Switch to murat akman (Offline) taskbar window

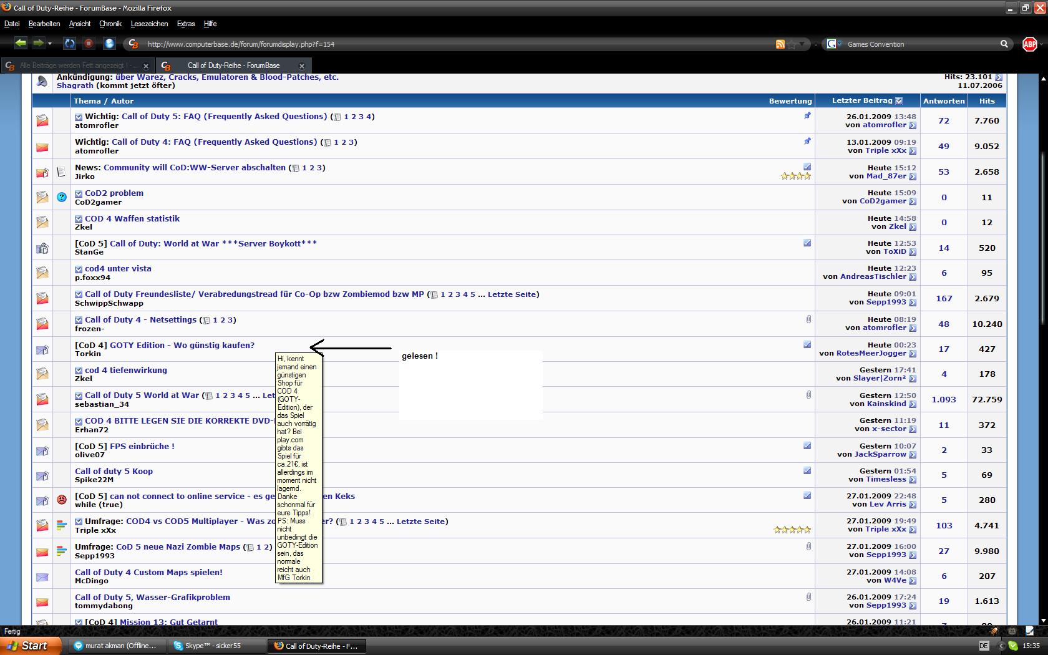click(117, 646)
